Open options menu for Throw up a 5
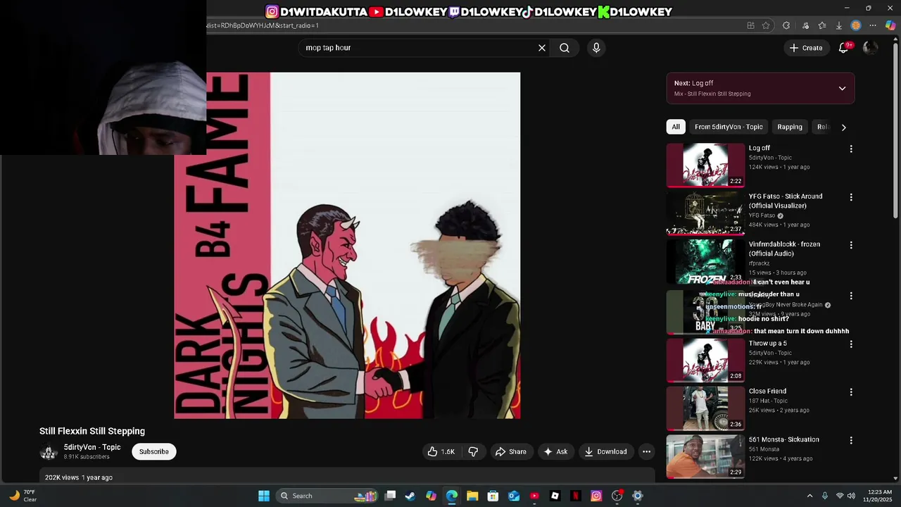Viewport: 901px width, 507px height. 851,344
